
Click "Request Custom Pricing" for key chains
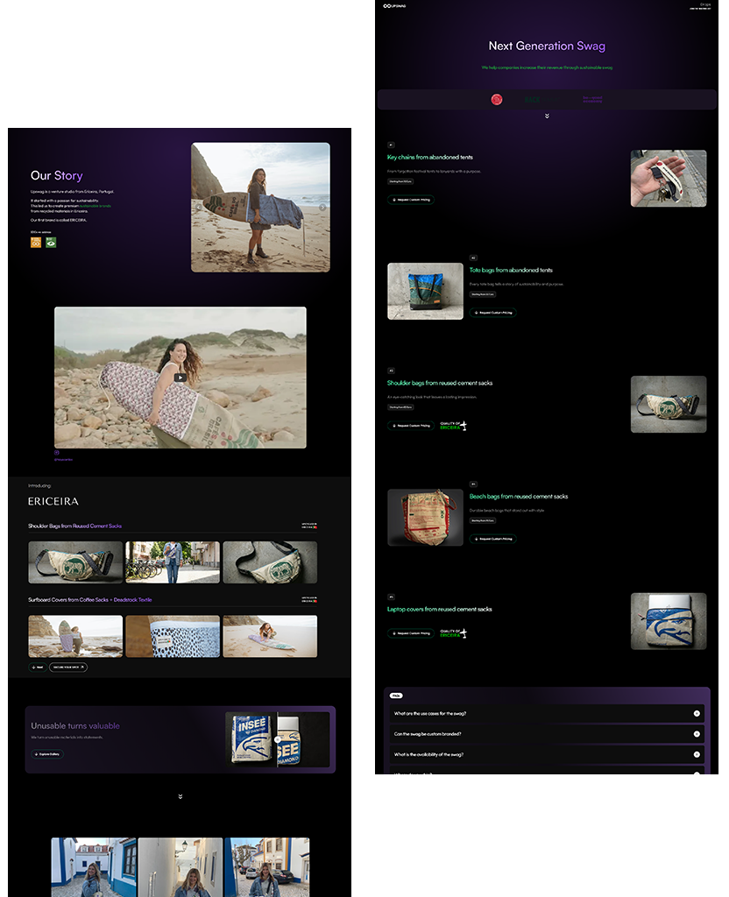(412, 200)
